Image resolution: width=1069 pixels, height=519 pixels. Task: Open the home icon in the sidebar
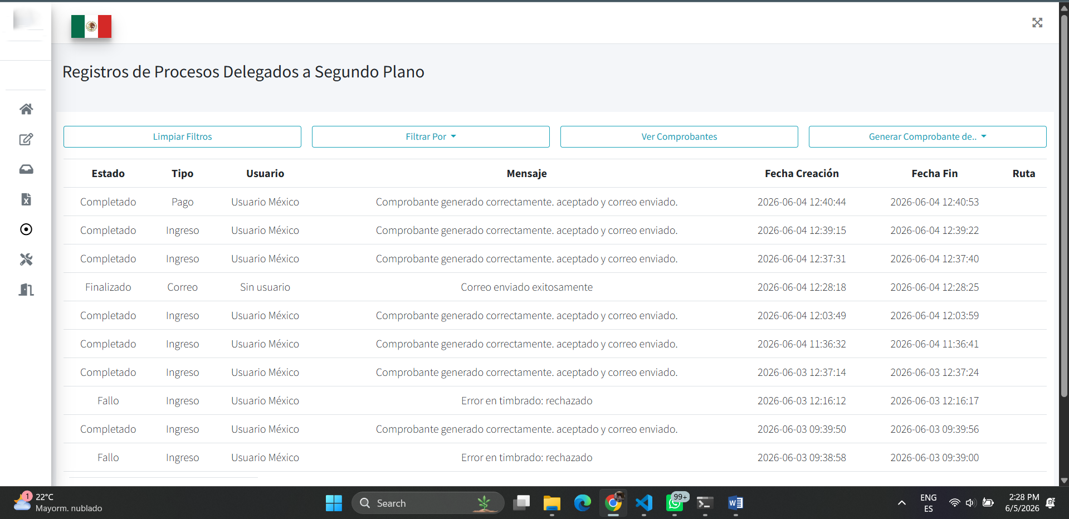tap(26, 109)
